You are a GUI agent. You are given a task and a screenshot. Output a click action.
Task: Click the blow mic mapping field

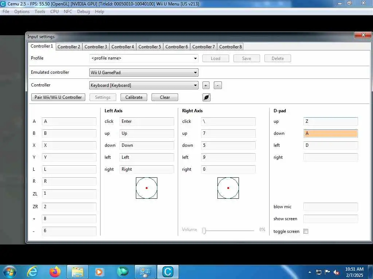(x=331, y=207)
